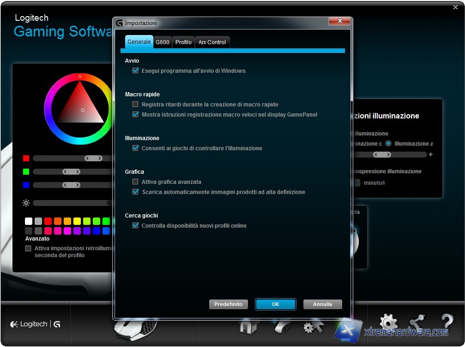This screenshot has height=347, width=465.
Task: Click the red channel slider handle
Action: 94,159
